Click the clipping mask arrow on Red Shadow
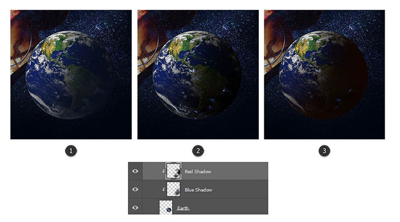The height and width of the screenshot is (222, 400). pyautogui.click(x=163, y=171)
